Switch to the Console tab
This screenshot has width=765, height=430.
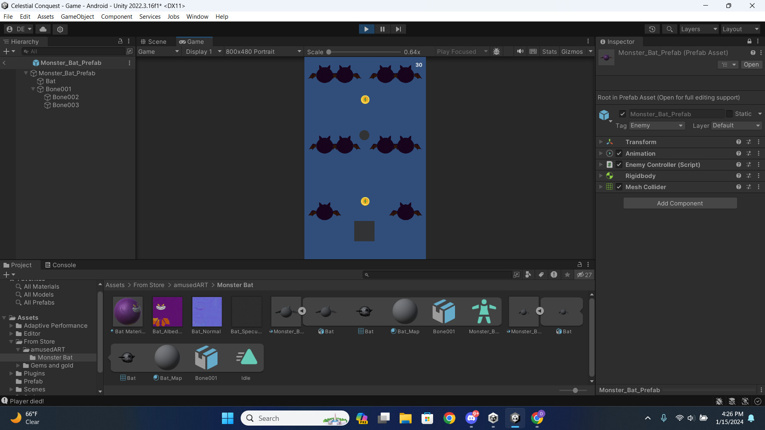(64, 265)
